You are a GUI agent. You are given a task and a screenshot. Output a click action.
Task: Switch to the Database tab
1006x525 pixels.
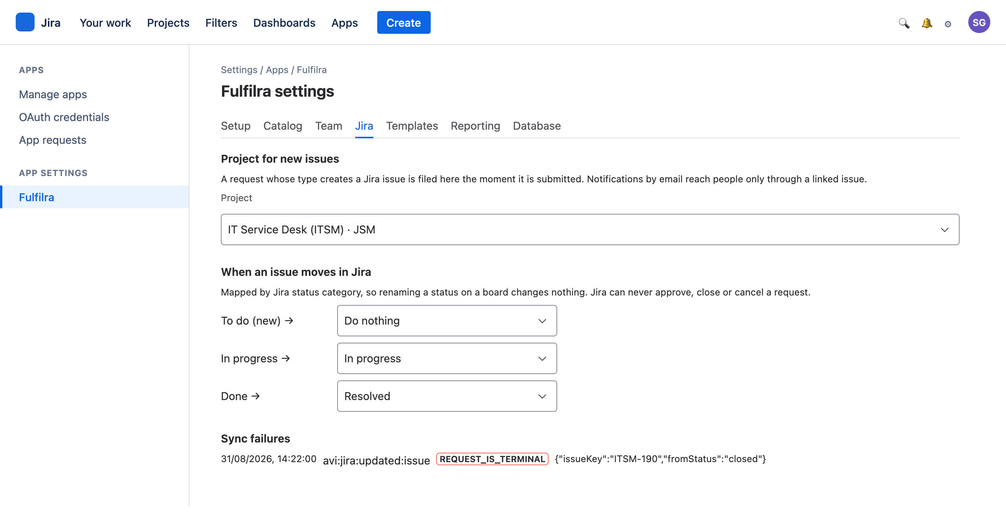537,126
